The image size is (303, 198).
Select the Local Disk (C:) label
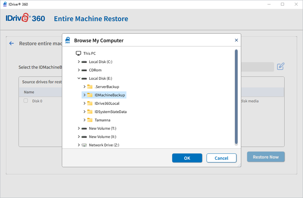point(101,62)
